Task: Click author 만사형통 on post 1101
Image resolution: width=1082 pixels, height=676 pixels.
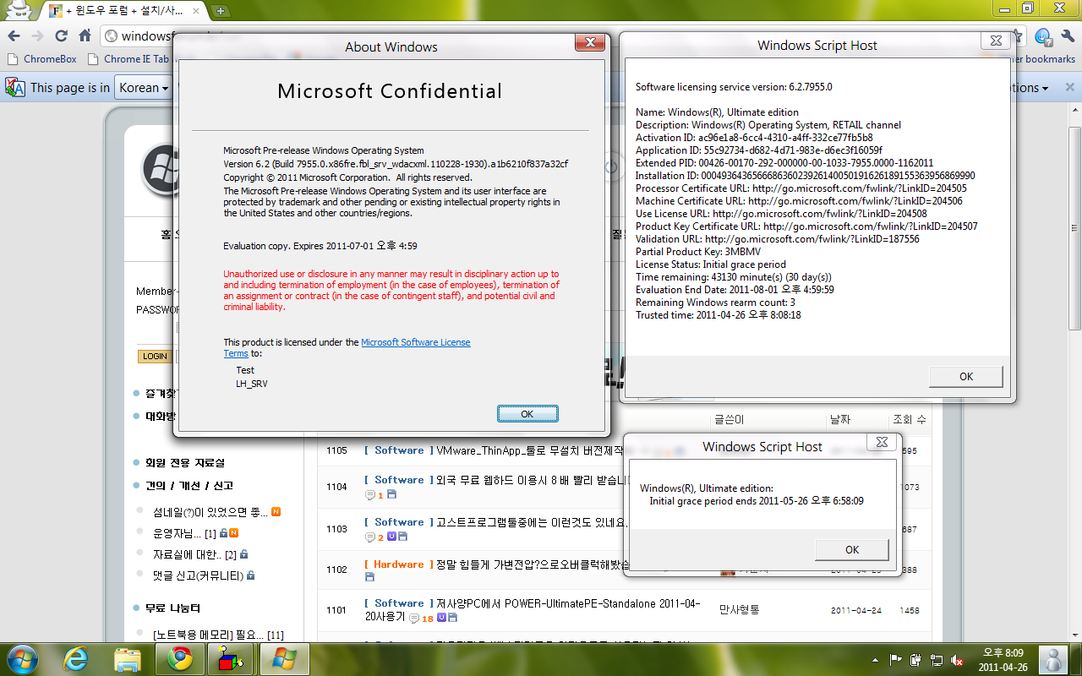Action: tap(740, 609)
